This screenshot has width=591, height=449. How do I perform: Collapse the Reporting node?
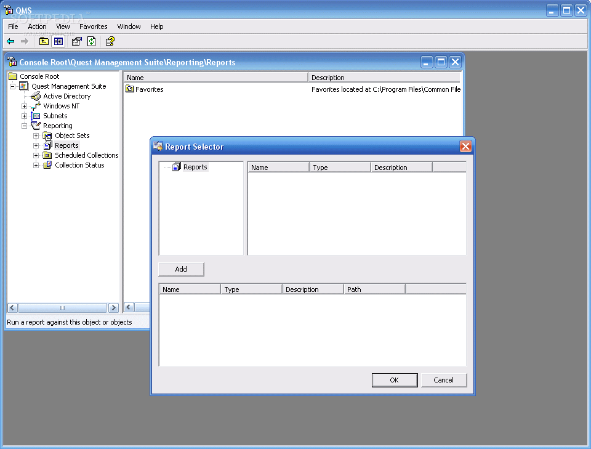pyautogui.click(x=24, y=126)
